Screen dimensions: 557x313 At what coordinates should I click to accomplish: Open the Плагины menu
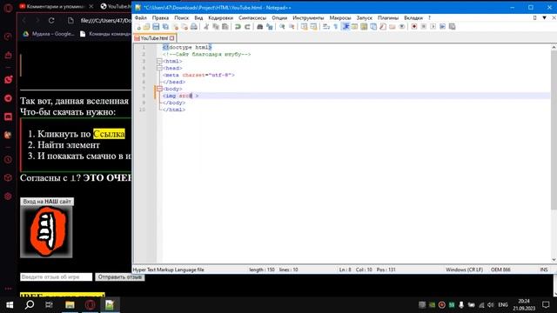[x=388, y=17]
